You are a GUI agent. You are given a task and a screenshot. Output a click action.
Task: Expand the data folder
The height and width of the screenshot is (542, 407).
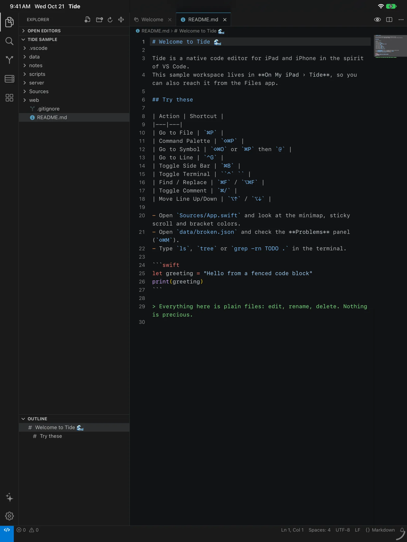pyautogui.click(x=74, y=57)
